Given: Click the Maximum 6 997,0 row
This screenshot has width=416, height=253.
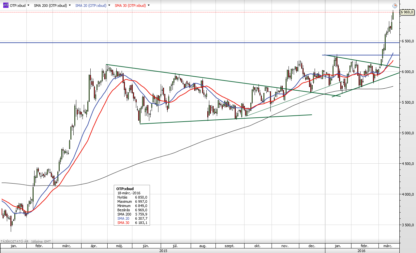Looking at the screenshot, I should 132,201.
